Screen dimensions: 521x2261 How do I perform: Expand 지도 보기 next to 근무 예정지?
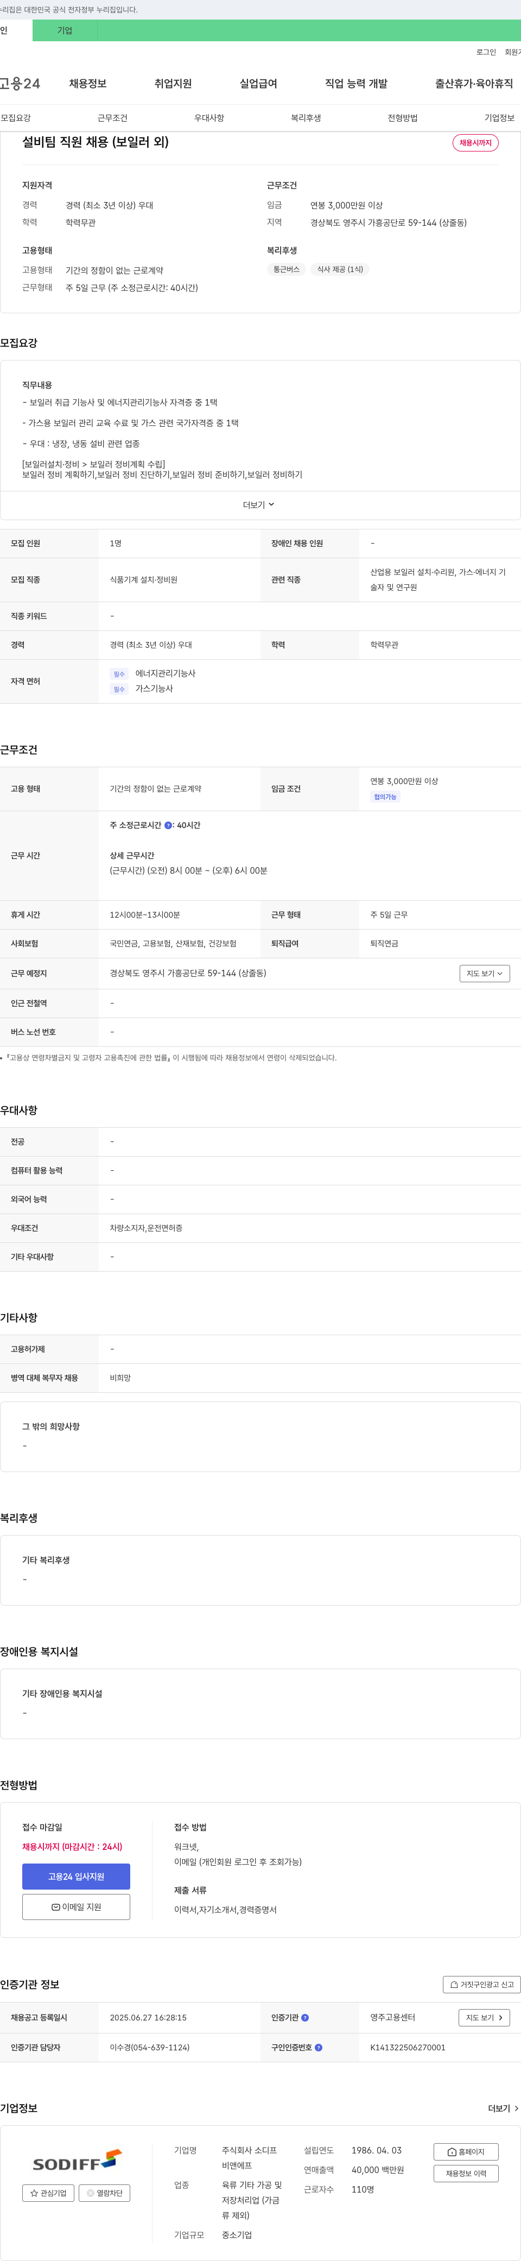[x=484, y=974]
